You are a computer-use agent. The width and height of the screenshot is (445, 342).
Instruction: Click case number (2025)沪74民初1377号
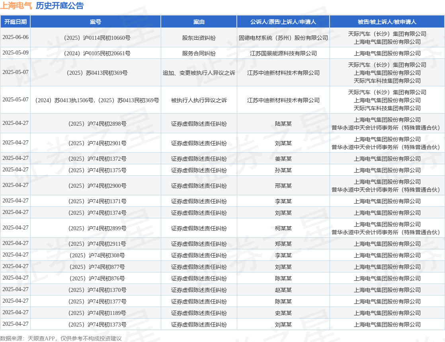click(96, 302)
